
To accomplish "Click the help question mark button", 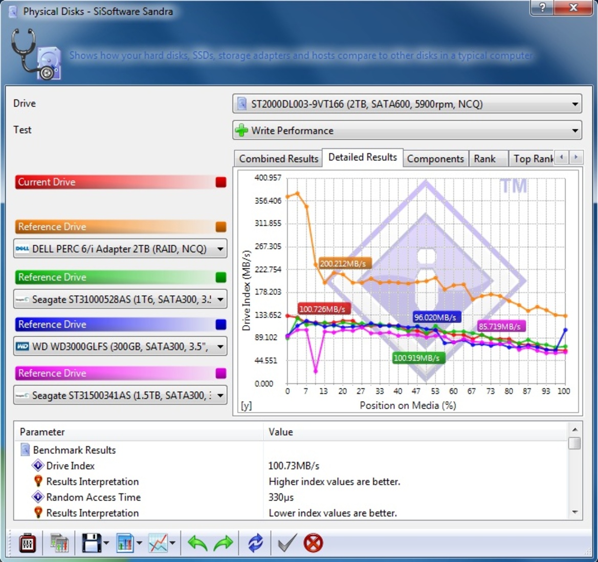I will click(x=542, y=7).
